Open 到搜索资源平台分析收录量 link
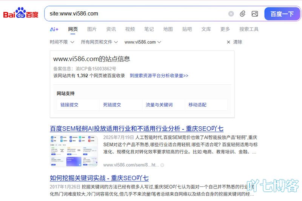This screenshot has width=302, height=201. tap(159, 75)
